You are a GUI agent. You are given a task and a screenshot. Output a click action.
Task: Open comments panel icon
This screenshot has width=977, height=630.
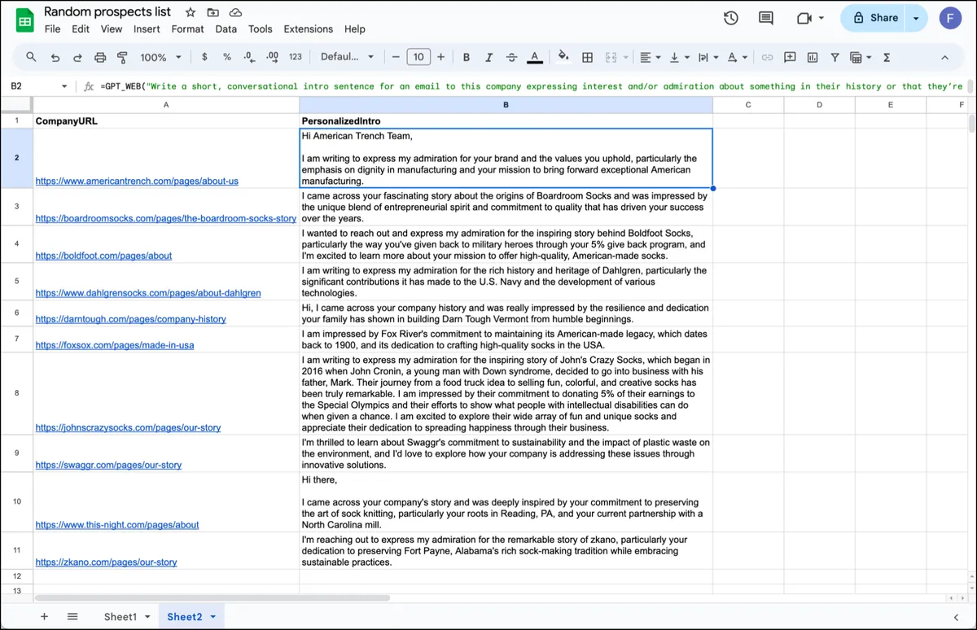765,18
